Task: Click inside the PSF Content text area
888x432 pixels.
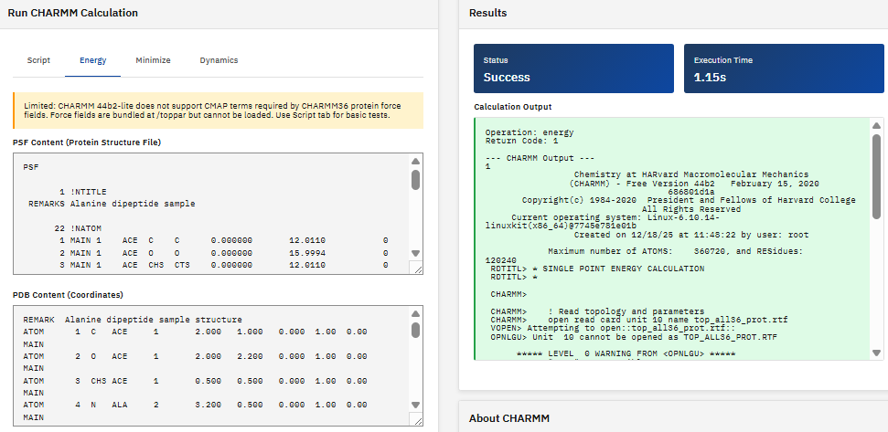Action: pos(210,213)
